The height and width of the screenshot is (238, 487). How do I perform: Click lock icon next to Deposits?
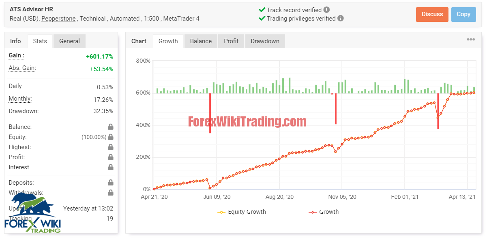pyautogui.click(x=110, y=182)
